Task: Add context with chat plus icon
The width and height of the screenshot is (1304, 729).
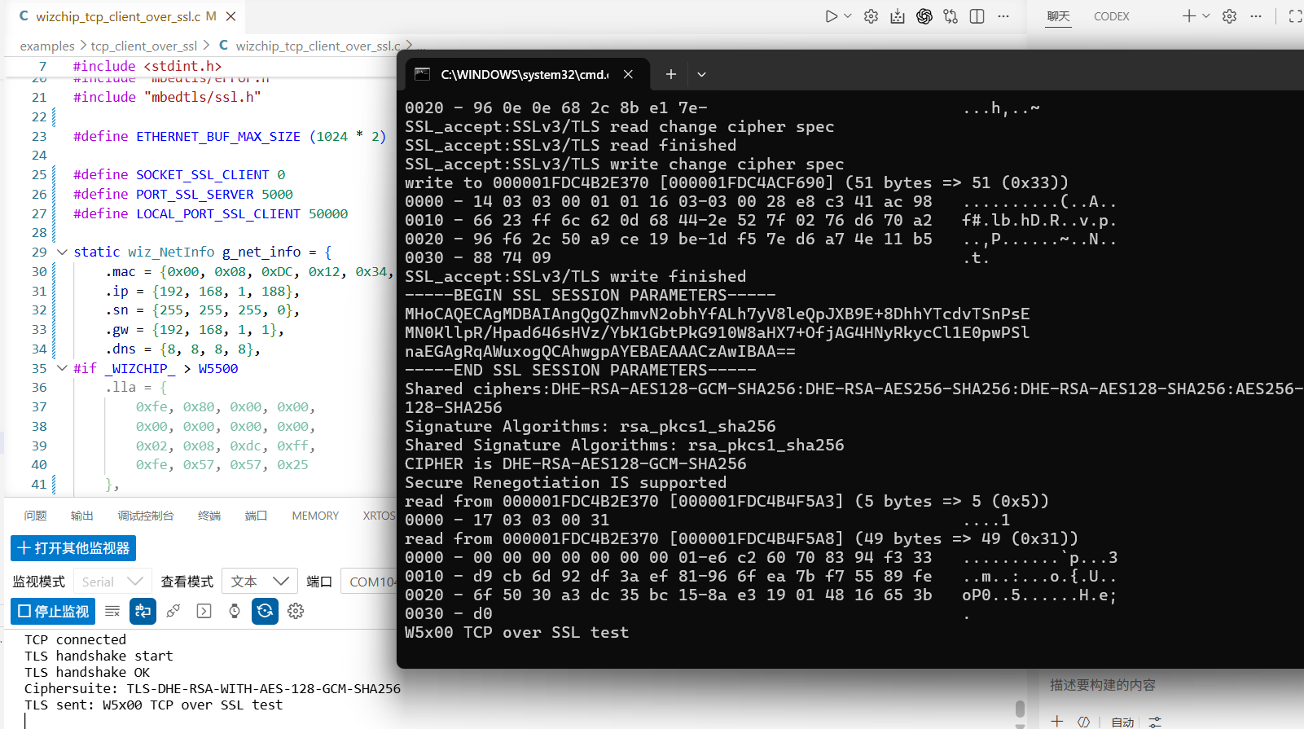Action: 1057,722
